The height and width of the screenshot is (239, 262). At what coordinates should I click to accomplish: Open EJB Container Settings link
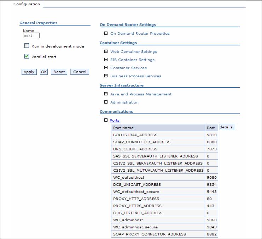(x=132, y=60)
